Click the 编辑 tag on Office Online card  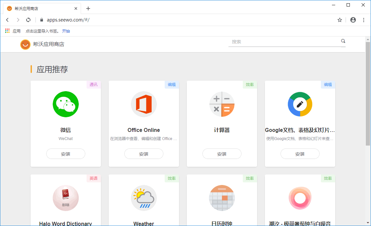[x=172, y=84]
